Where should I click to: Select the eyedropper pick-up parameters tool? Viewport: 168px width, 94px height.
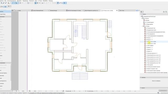[x=4, y=3]
